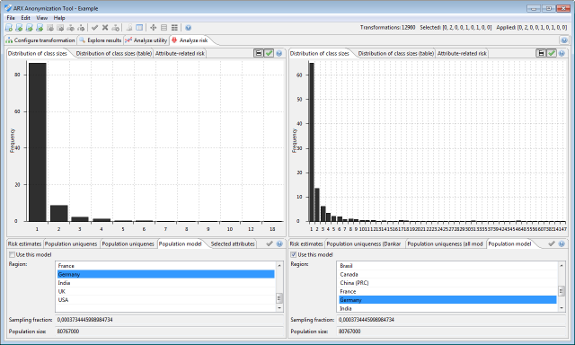This screenshot has width=575, height=345.
Task: Switch to Explore results tab
Action: (x=101, y=40)
